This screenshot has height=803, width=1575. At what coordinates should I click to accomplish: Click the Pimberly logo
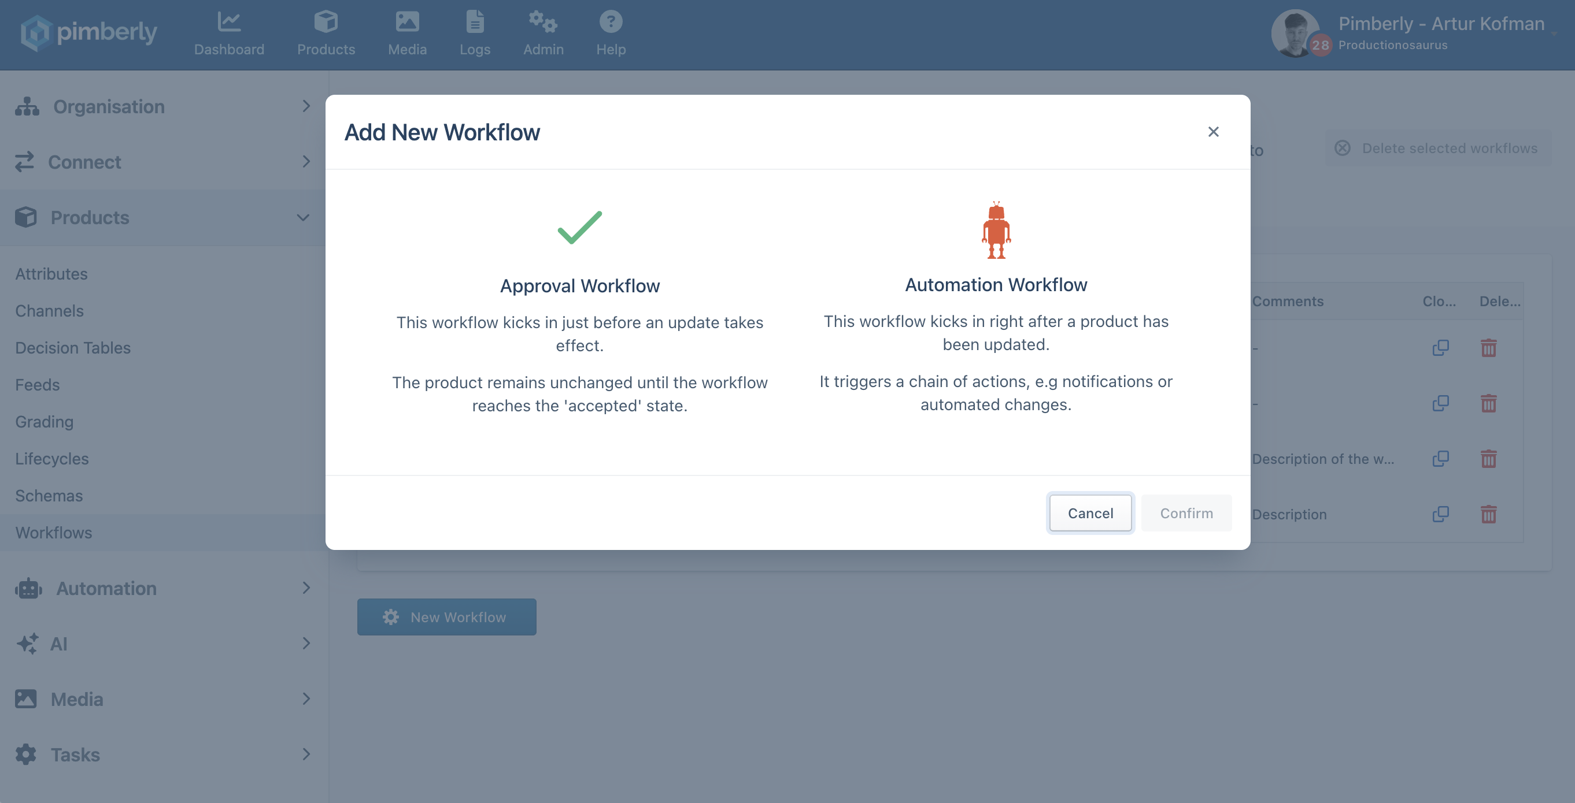click(x=88, y=32)
